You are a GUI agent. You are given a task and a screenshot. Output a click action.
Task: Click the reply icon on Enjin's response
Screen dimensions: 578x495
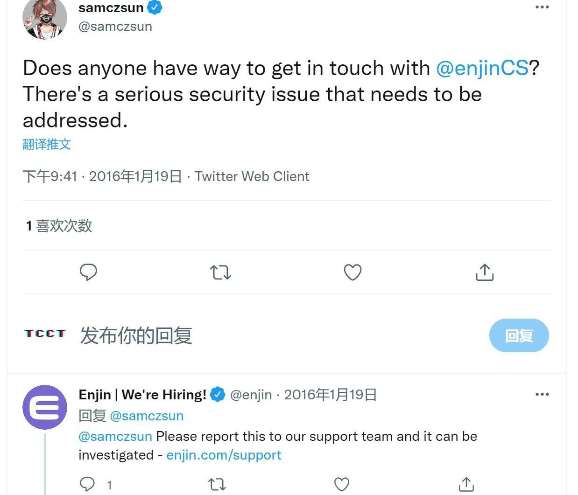tap(87, 484)
